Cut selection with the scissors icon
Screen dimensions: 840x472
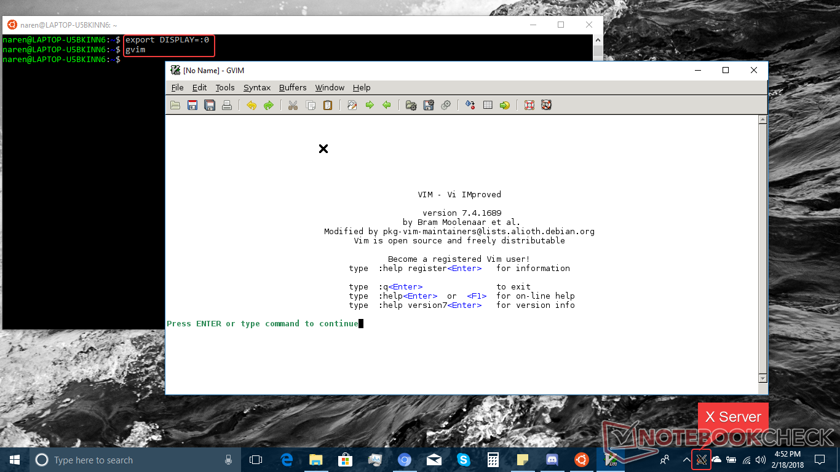pos(293,105)
